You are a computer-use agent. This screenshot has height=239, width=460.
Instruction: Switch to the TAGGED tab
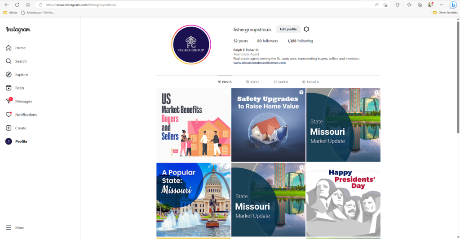click(x=310, y=82)
